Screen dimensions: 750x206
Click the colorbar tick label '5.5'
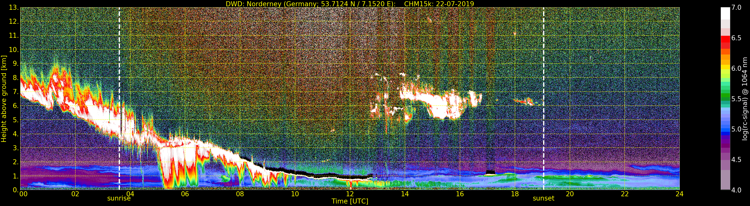click(736, 99)
